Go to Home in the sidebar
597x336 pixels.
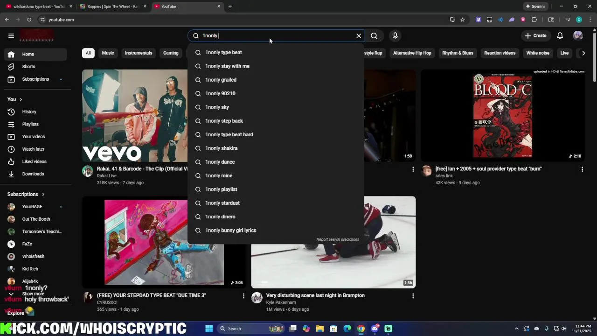(35, 54)
